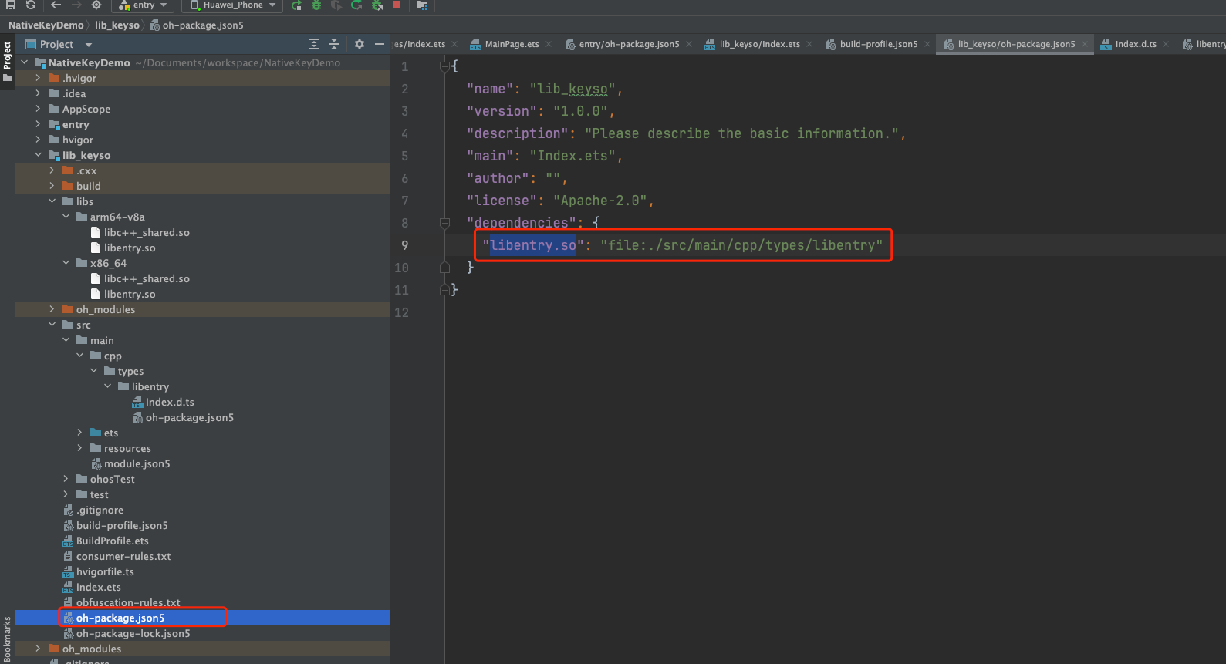Image resolution: width=1226 pixels, height=664 pixels.
Task: Click the Sync/Reload from disk icon
Action: 31,5
